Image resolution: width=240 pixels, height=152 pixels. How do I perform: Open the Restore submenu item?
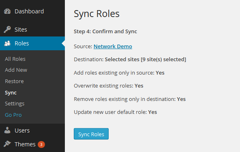(x=14, y=81)
